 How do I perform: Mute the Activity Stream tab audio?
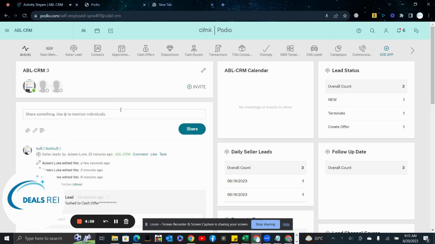[70, 5]
